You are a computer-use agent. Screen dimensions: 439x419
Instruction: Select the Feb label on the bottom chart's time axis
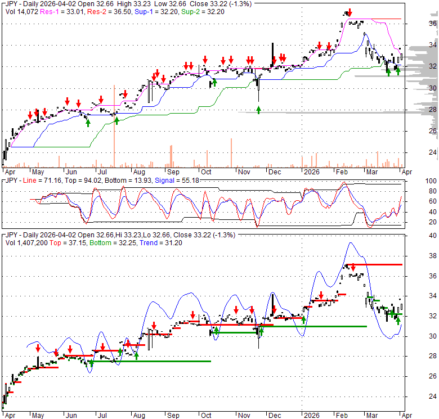(x=342, y=416)
